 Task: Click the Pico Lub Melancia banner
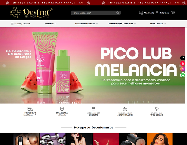pos(93,66)
